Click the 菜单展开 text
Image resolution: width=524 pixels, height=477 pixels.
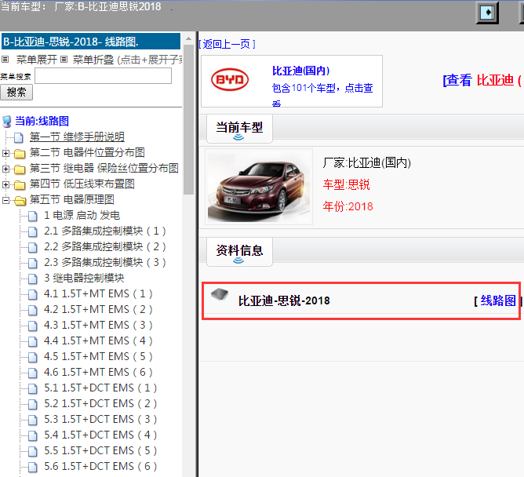(37, 60)
